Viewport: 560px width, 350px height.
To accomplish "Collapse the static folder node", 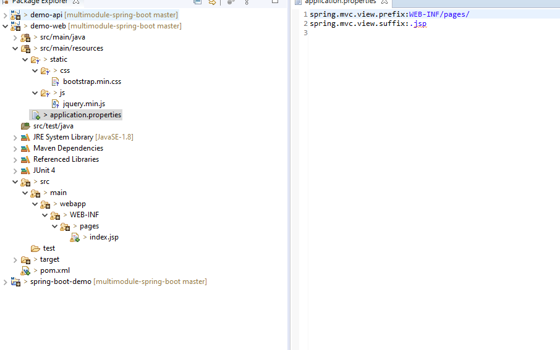I will [25, 59].
